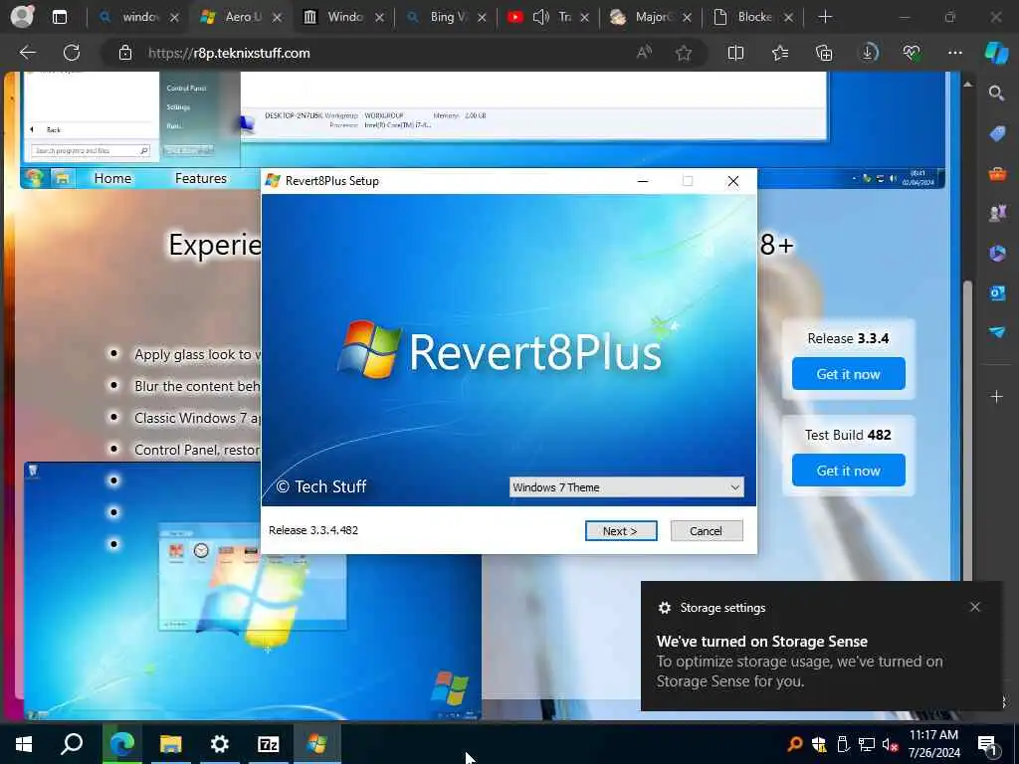The image size is (1019, 764).
Task: Open Browser essentials heart icon
Action: 912,53
